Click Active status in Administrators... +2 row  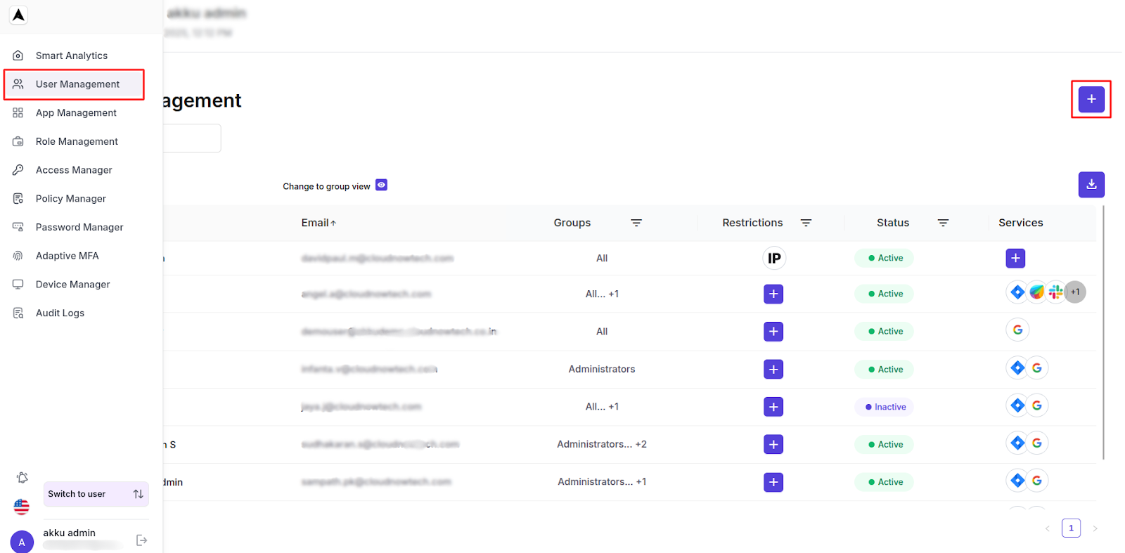coord(885,444)
